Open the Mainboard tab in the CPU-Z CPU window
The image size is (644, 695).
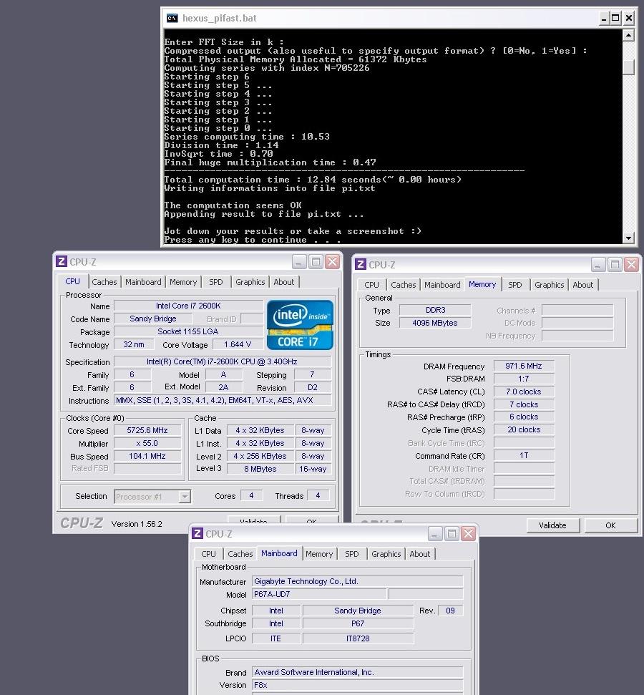click(143, 282)
